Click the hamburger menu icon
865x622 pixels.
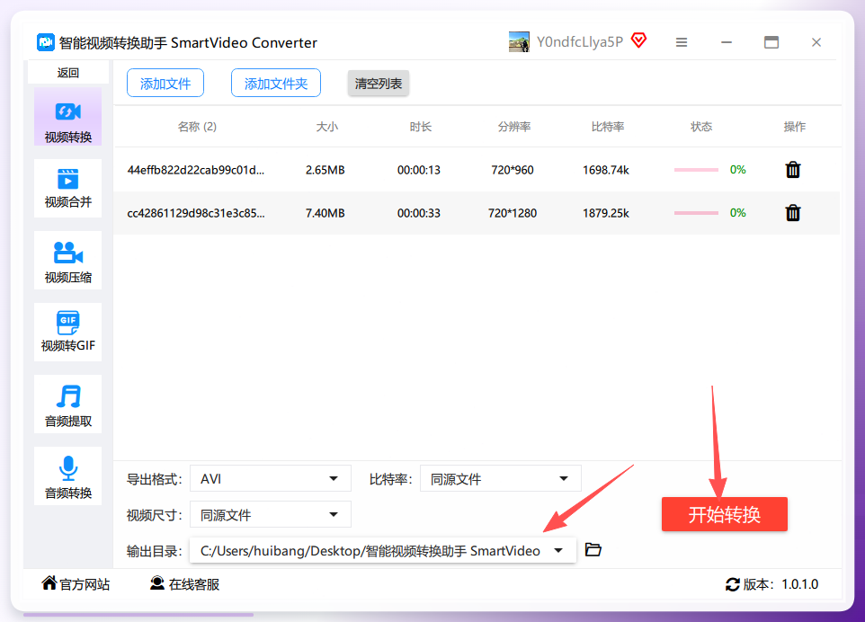682,42
